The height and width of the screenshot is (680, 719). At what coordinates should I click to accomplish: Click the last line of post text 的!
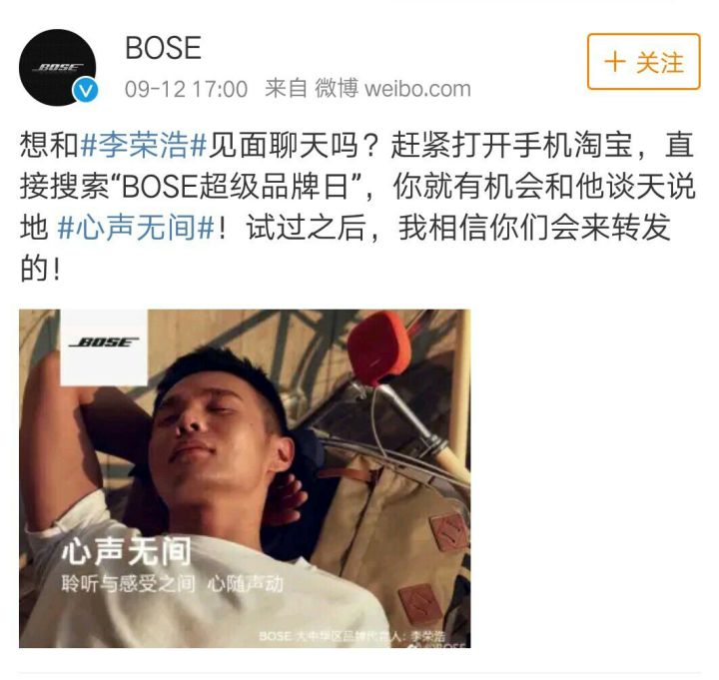(40, 269)
